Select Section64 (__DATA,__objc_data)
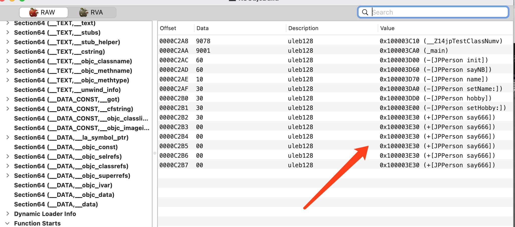 (64, 195)
